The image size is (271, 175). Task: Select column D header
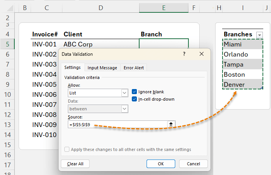click(101, 8)
